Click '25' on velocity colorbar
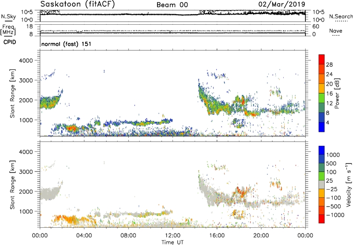Viewport: 353px width, 245px height. point(329,181)
